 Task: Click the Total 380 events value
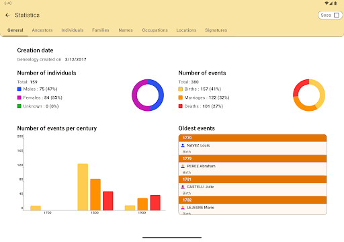tap(195, 82)
